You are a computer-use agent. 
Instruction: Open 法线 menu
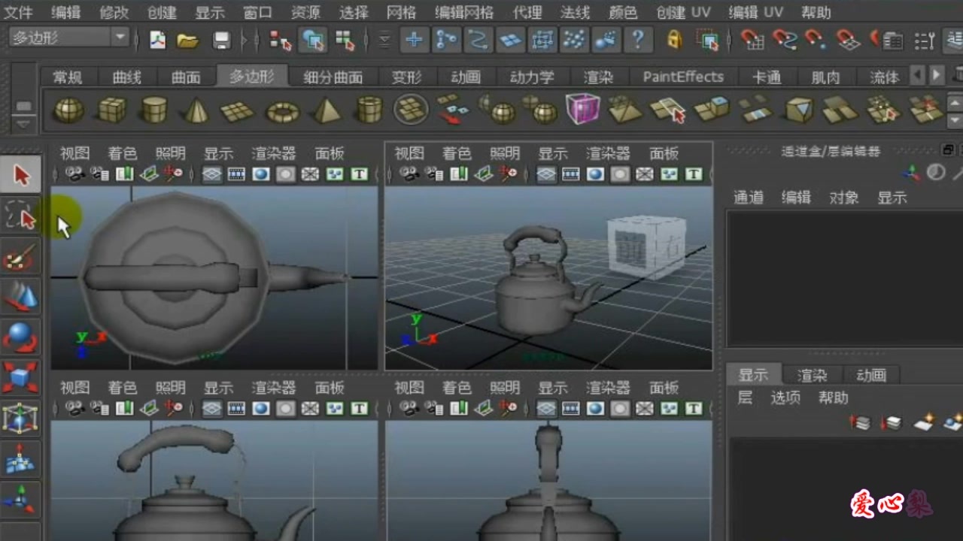point(576,13)
